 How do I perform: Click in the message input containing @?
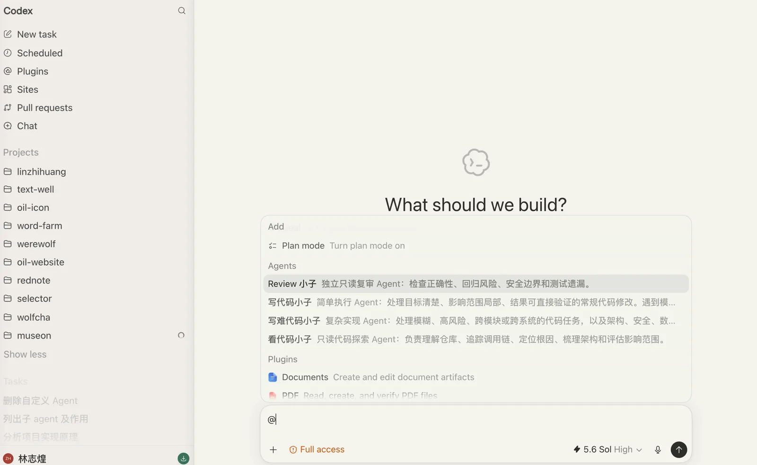pos(476,420)
